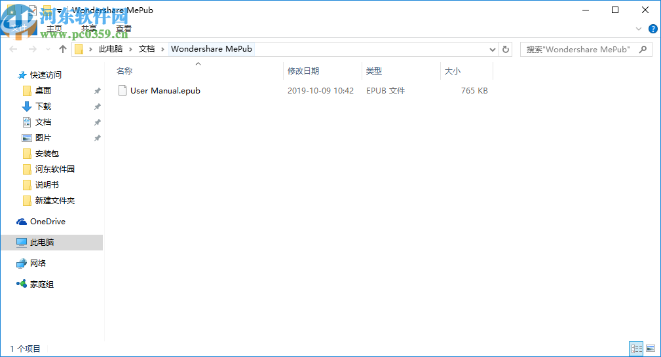This screenshot has width=661, height=357.
Task: Sort by 大小 column header
Action: point(452,71)
